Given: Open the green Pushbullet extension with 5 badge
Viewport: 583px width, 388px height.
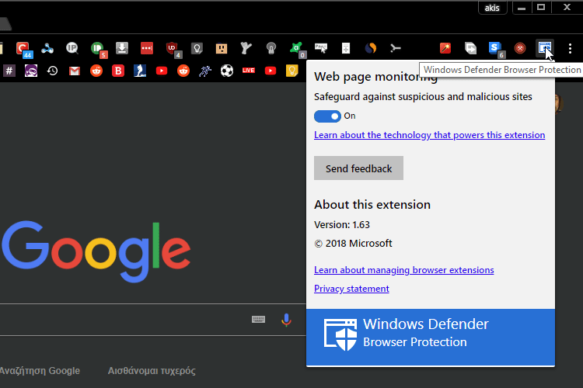Looking at the screenshot, I should (x=98, y=49).
